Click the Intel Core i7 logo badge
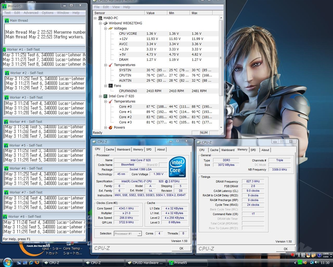This screenshot has width=333, height=267. coord(177,167)
